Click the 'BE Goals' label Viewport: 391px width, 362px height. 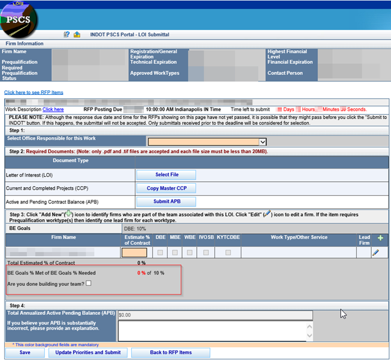(x=20, y=228)
